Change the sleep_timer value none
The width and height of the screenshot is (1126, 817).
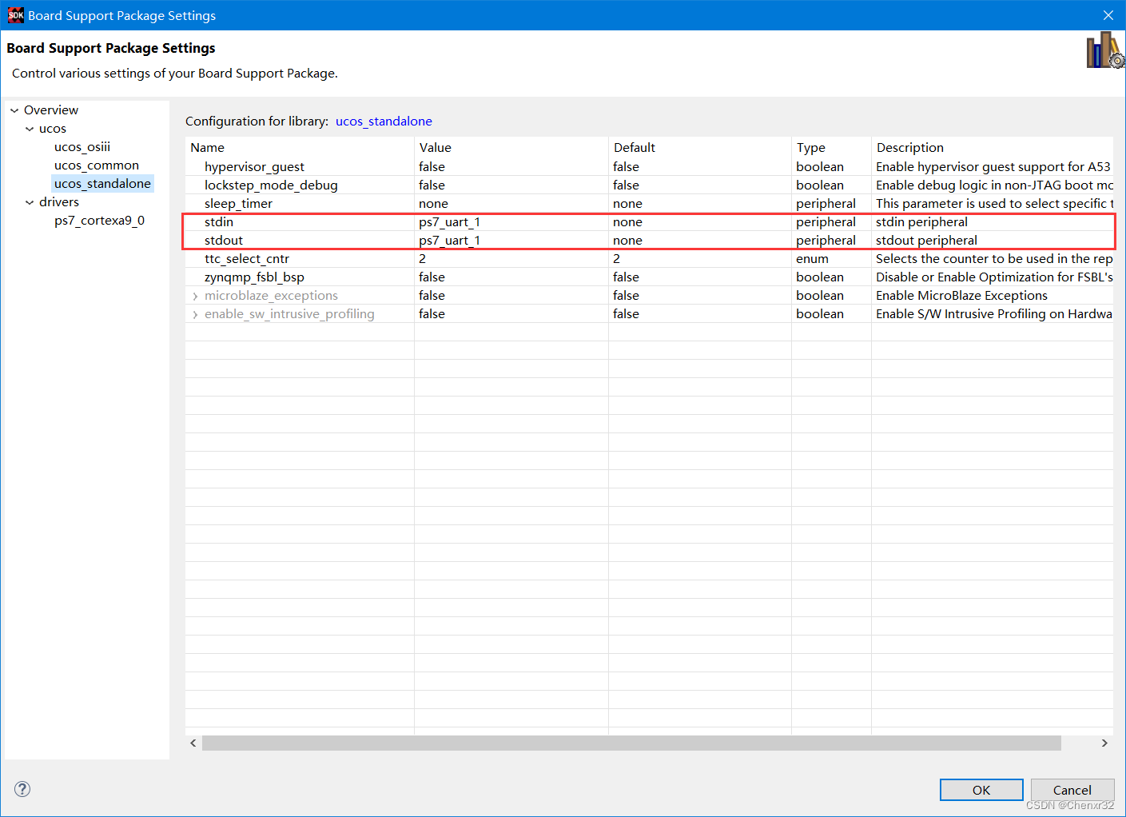pyautogui.click(x=511, y=204)
